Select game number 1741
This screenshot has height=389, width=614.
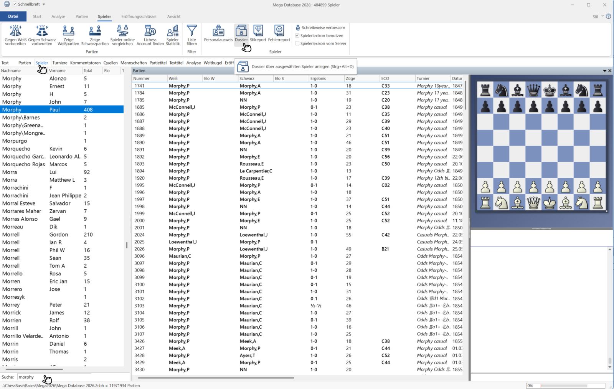(x=298, y=86)
